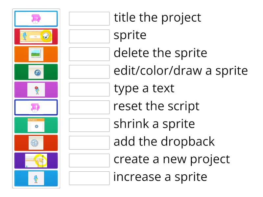
Task: Select the slot beside 'shrink a sprite'
Action: [89, 125]
